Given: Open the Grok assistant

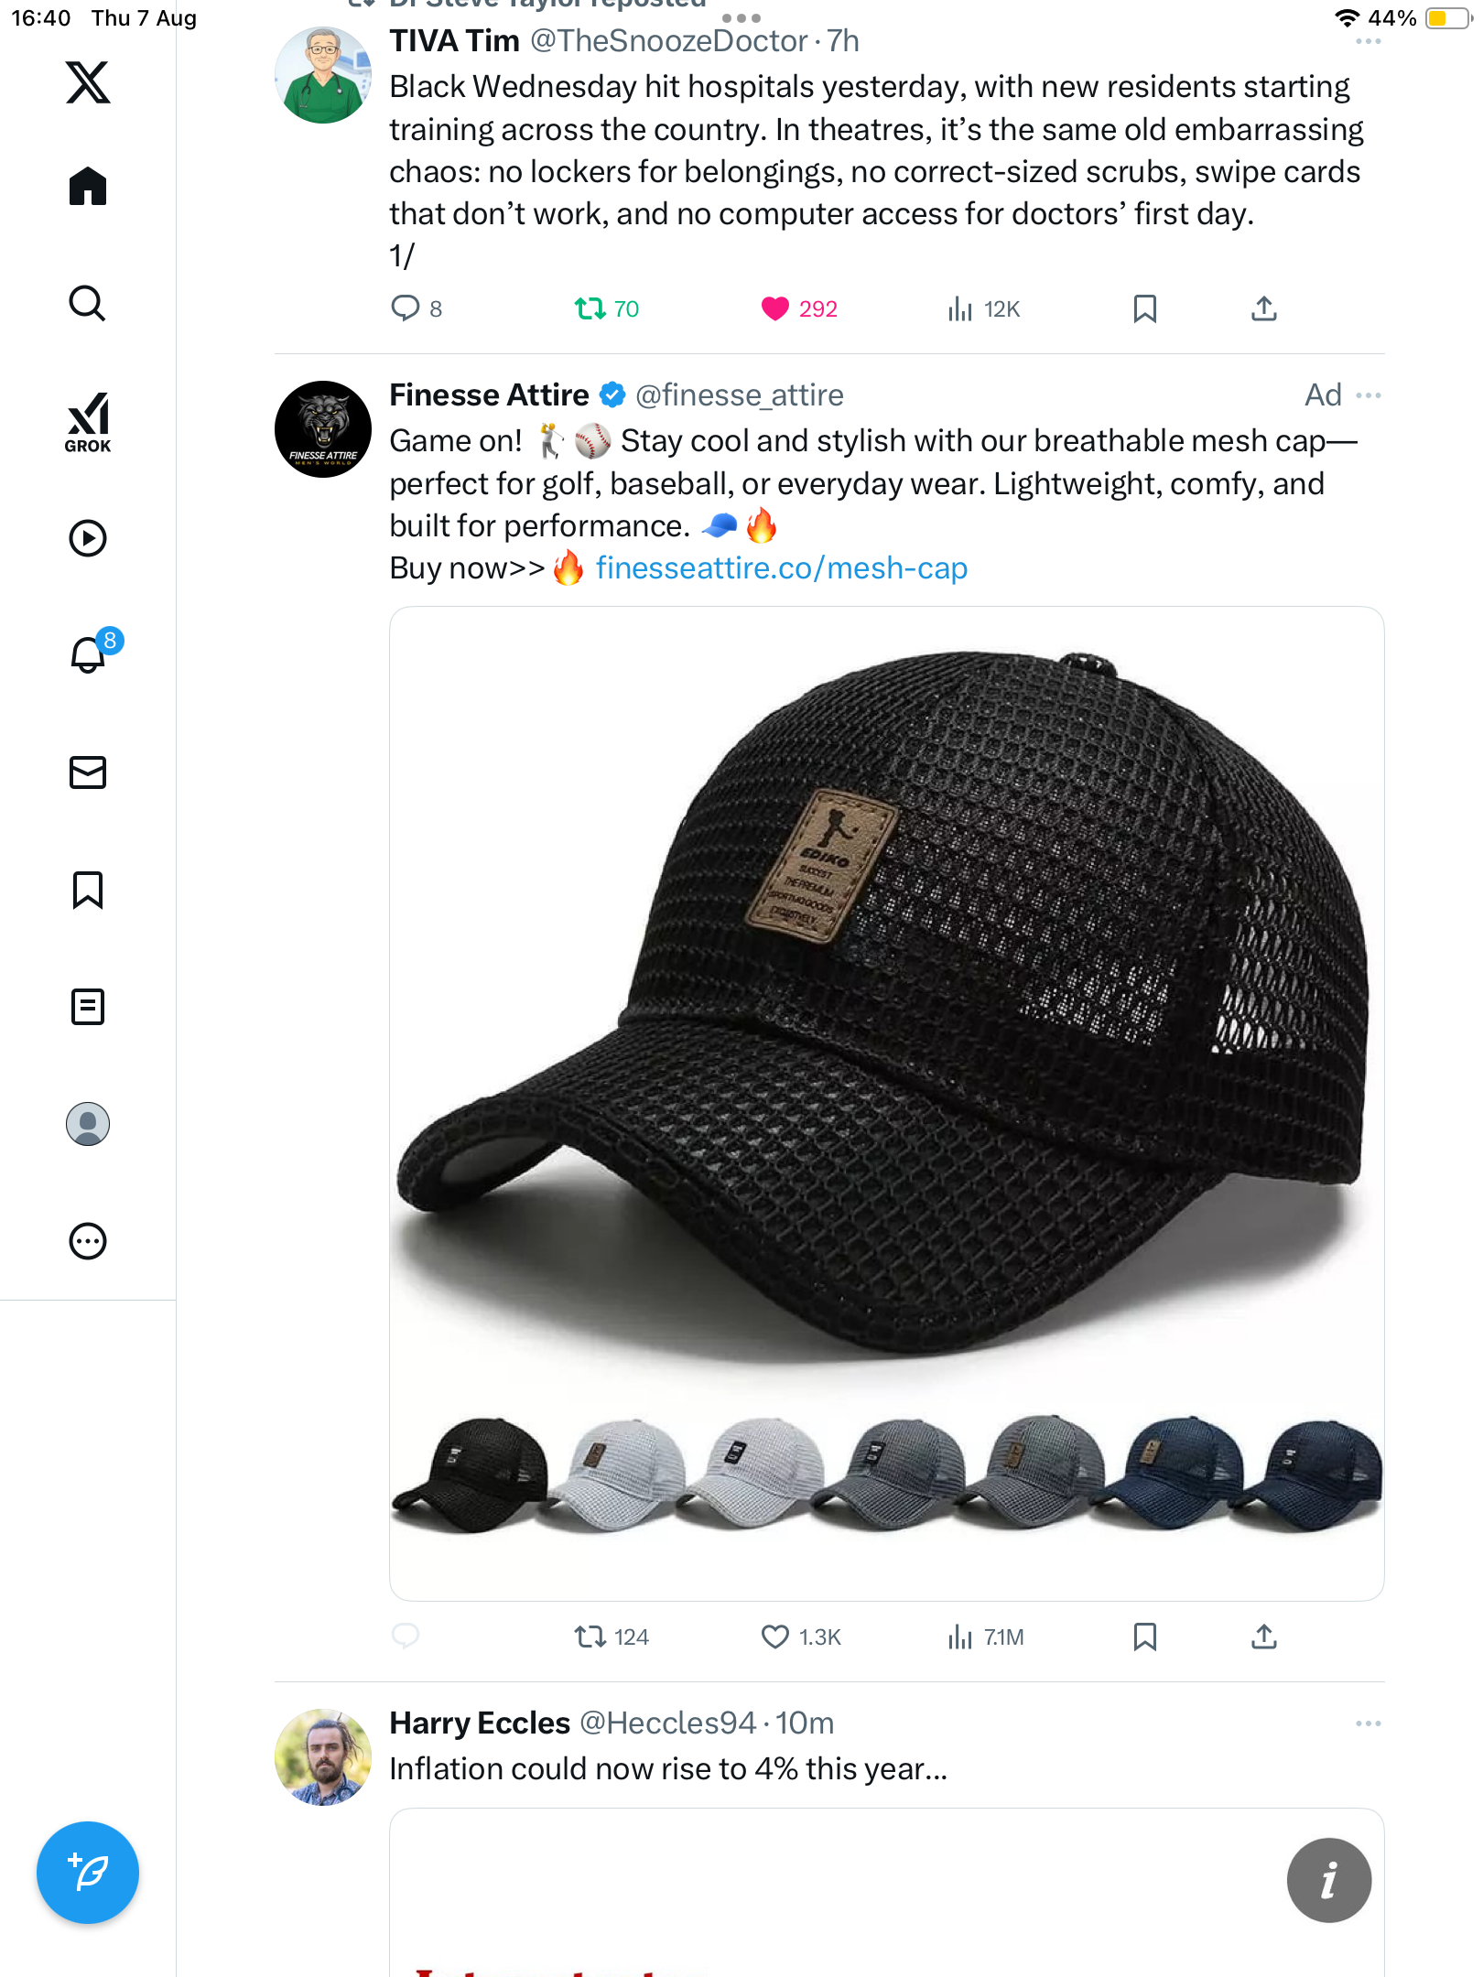Looking at the screenshot, I should pos(88,422).
